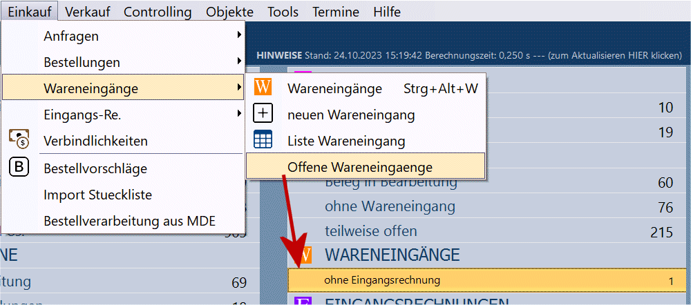Open Bestellvorschläge from the menu
Viewport: 691px width, 305px height.
coord(124,168)
